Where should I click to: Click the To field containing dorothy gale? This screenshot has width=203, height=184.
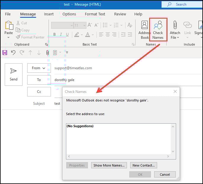128,80
